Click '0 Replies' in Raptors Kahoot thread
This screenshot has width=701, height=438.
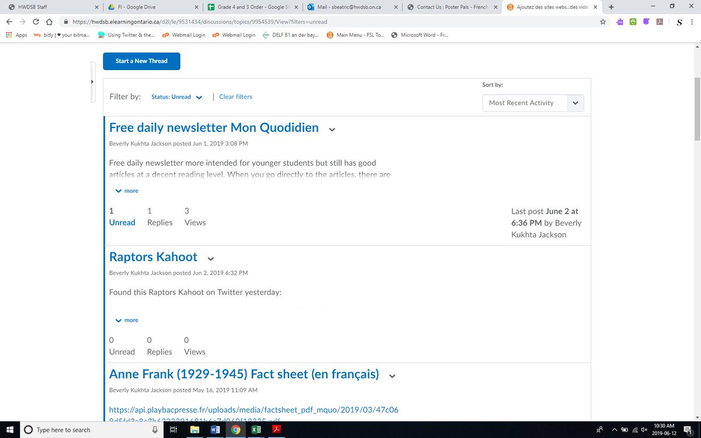pos(159,346)
